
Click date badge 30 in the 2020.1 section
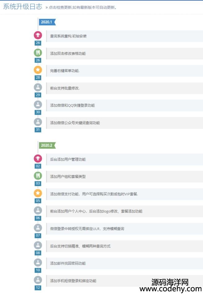tap(38, 112)
